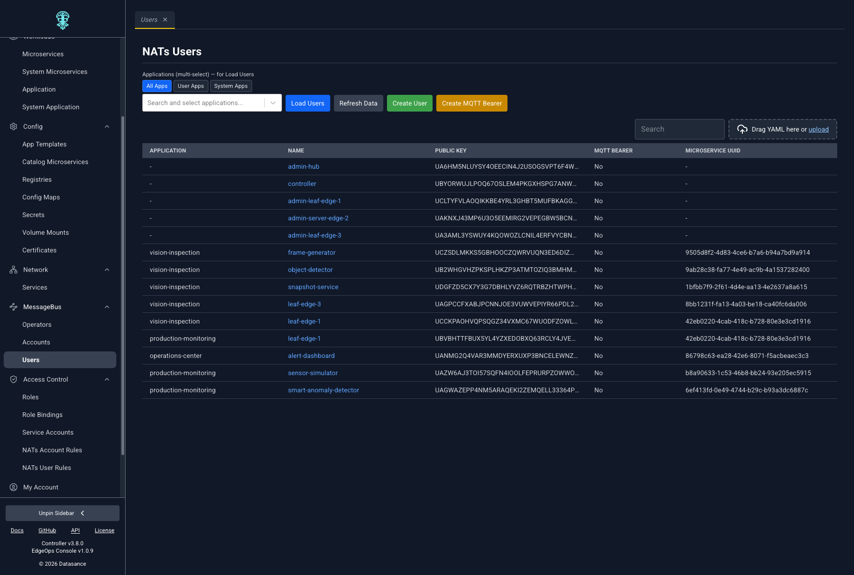Open Service Accounts page
This screenshot has width=854, height=575.
[x=48, y=432]
